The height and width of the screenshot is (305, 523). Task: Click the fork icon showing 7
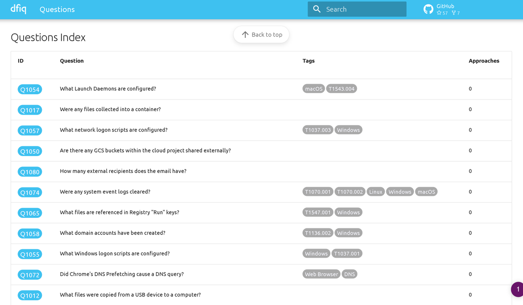coord(455,13)
